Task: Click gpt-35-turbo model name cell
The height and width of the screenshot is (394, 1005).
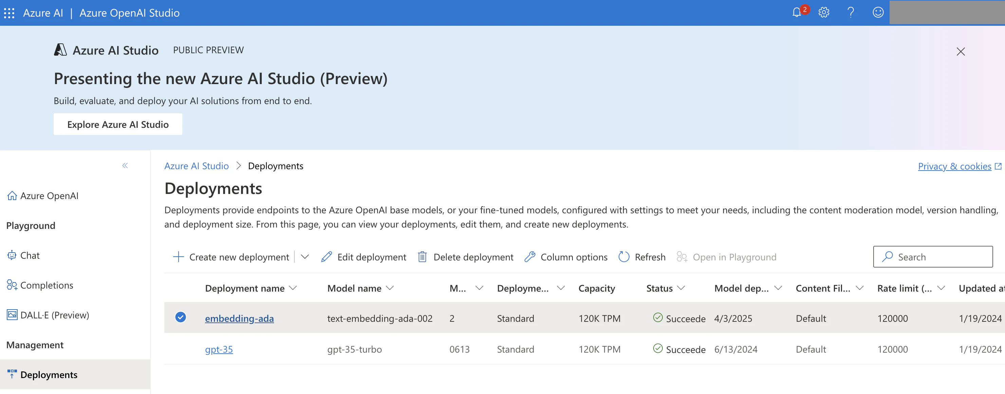Action: (354, 349)
